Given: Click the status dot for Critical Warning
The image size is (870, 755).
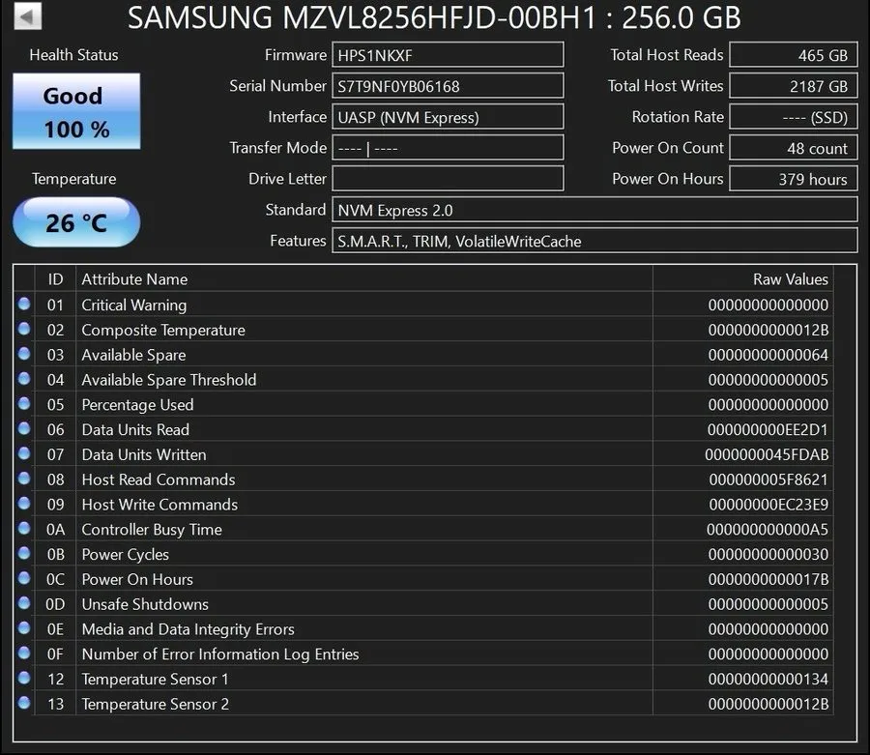Looking at the screenshot, I should 24,304.
